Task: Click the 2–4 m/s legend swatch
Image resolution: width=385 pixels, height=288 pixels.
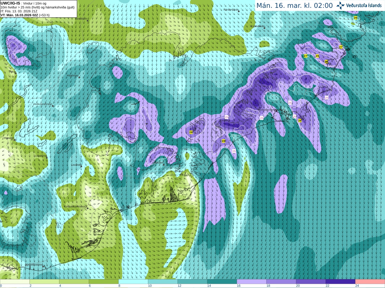Action: click(x=44, y=282)
